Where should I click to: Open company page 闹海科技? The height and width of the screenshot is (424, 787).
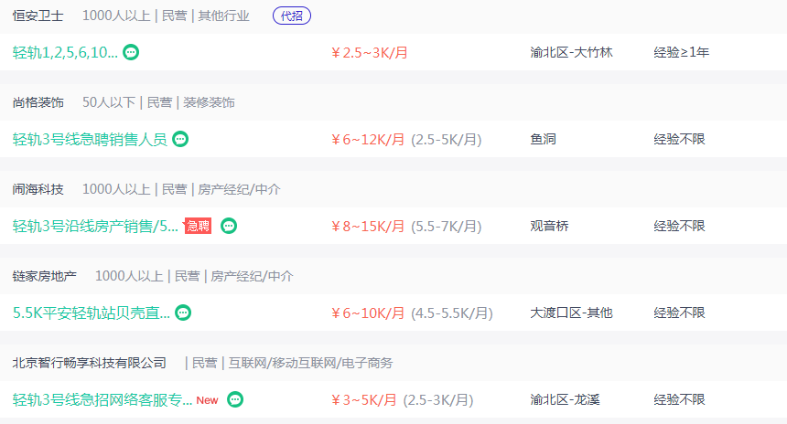click(38, 189)
